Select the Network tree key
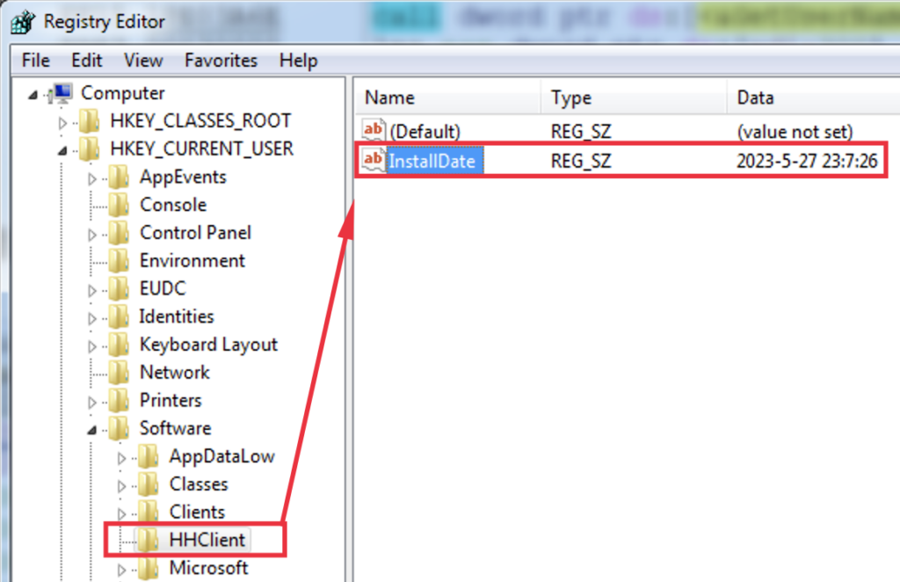Image resolution: width=900 pixels, height=582 pixels. [174, 372]
